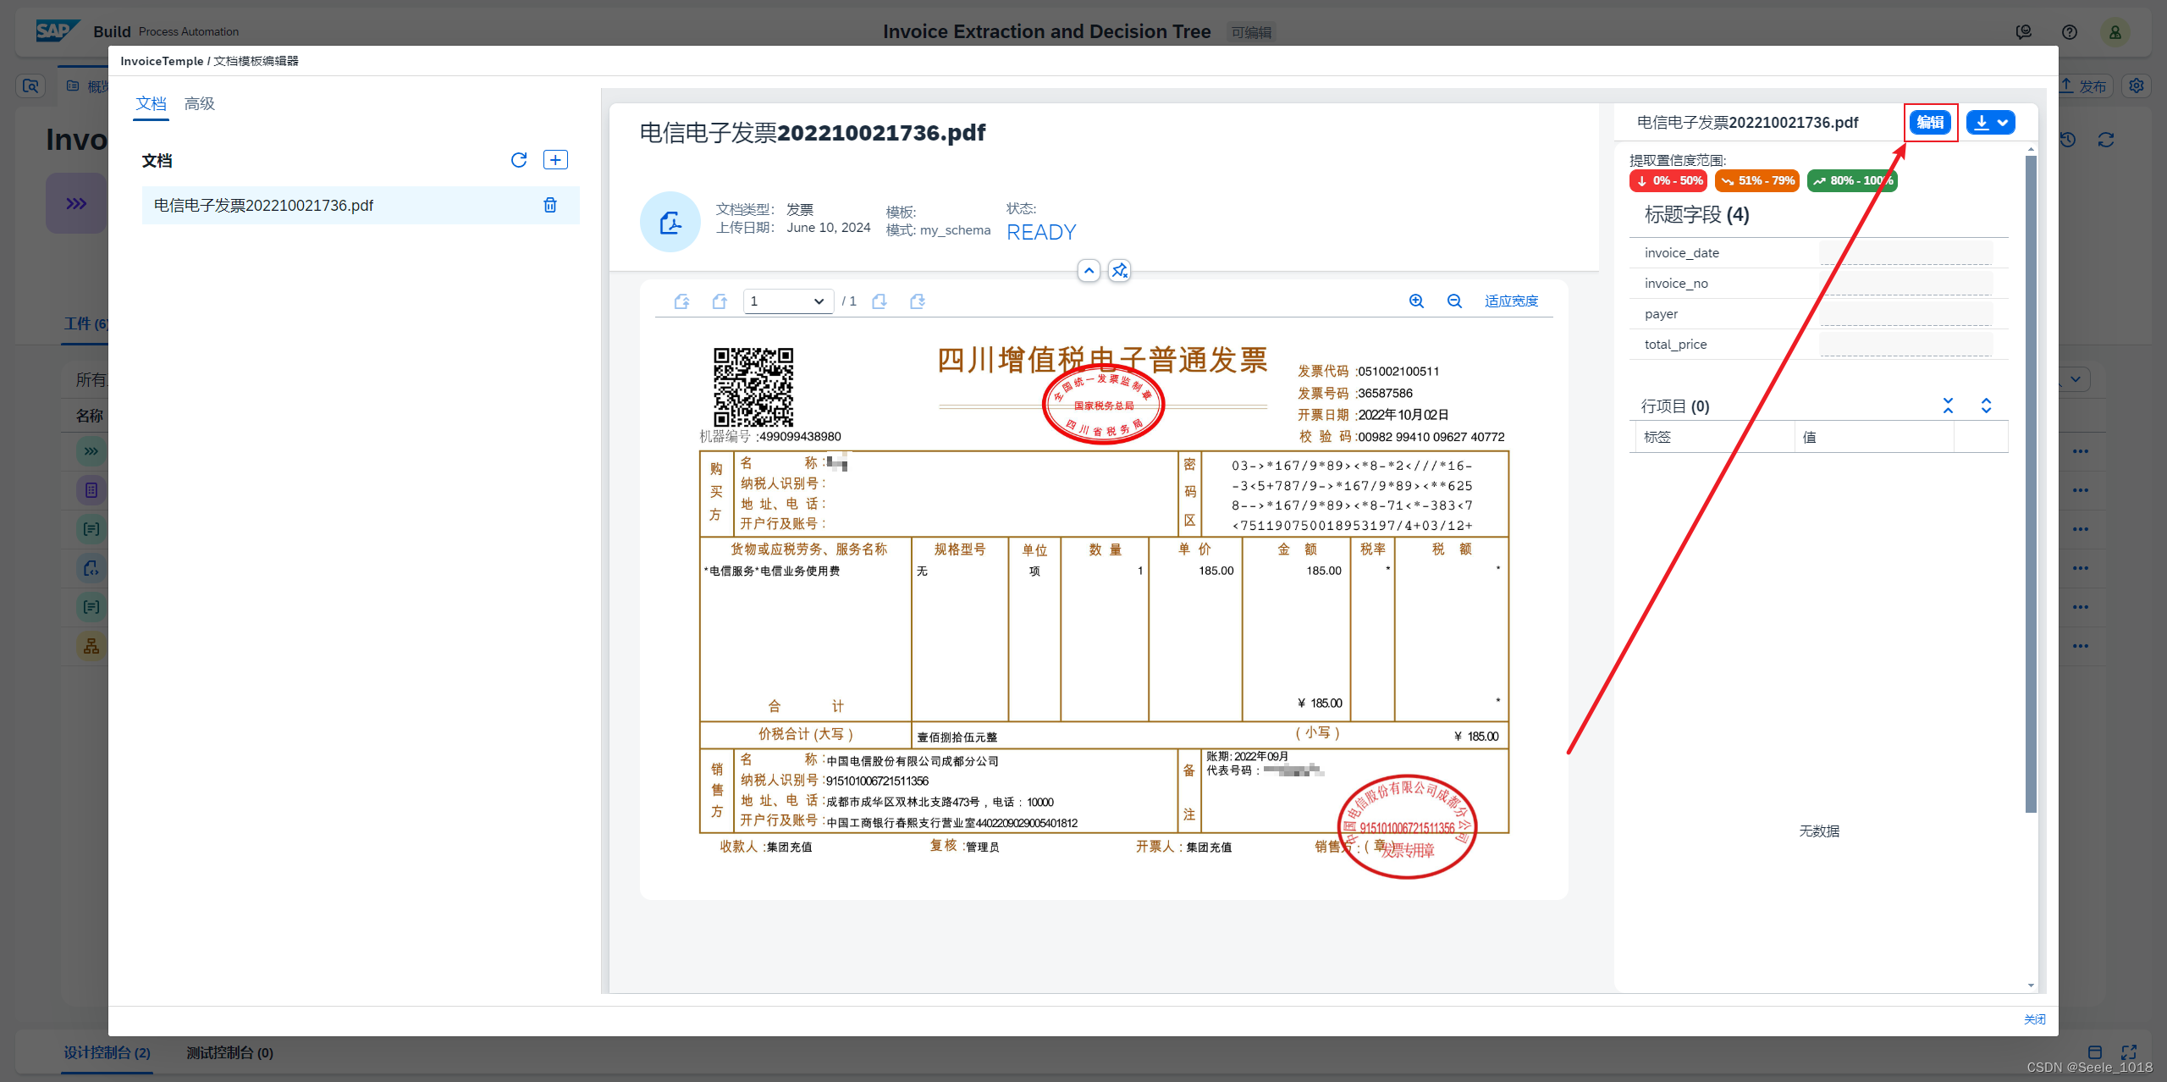Open the user profile avatar
The width and height of the screenshot is (2167, 1082).
2115,32
